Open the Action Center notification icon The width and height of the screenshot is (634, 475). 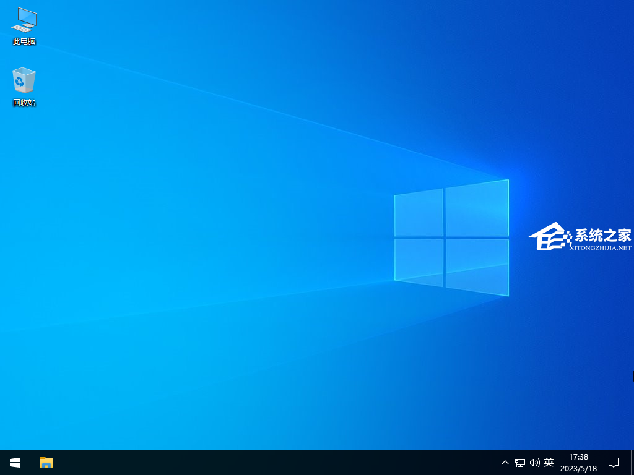click(x=614, y=462)
